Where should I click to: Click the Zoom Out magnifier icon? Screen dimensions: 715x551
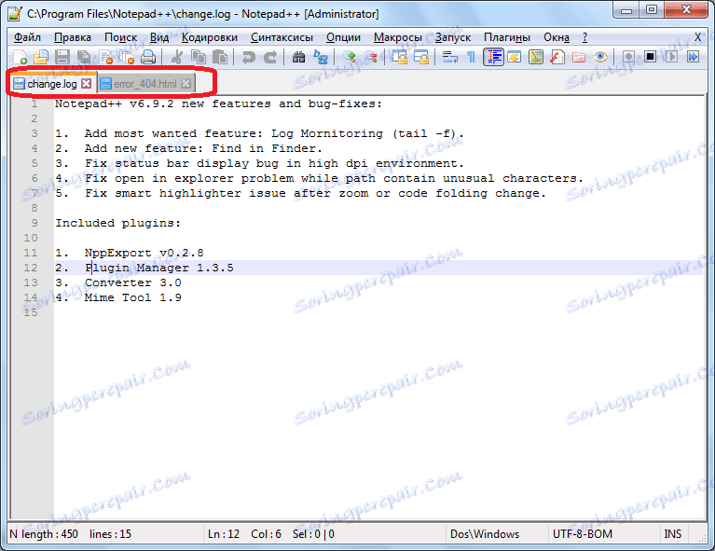point(371,58)
